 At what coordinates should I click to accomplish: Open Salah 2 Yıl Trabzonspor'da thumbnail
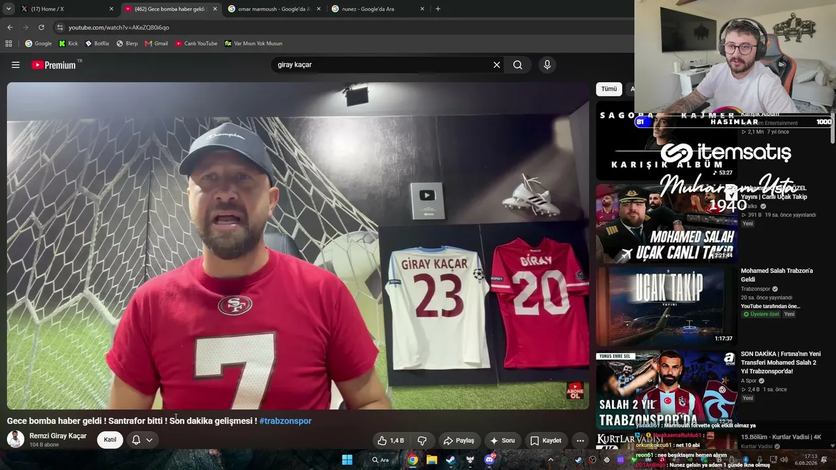(x=666, y=389)
